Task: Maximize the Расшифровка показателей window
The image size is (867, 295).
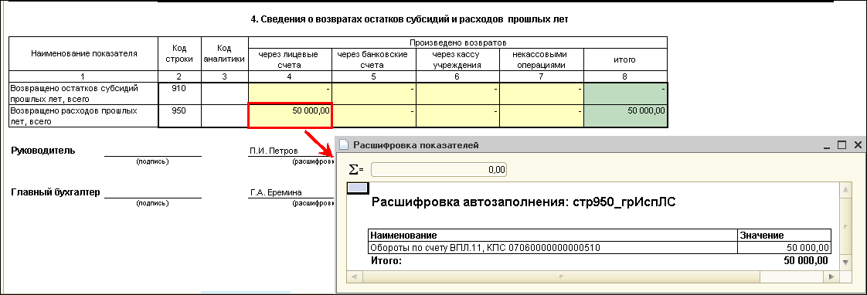Action: [x=842, y=145]
